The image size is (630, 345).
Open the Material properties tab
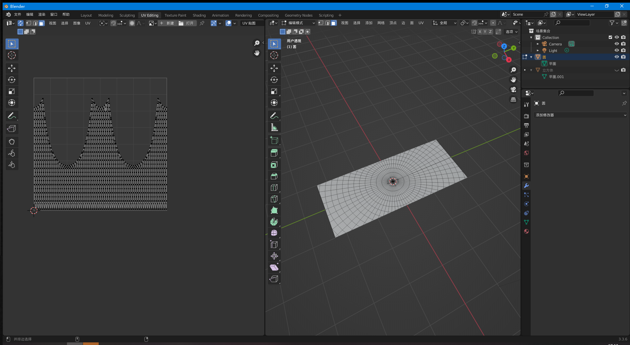click(x=526, y=231)
